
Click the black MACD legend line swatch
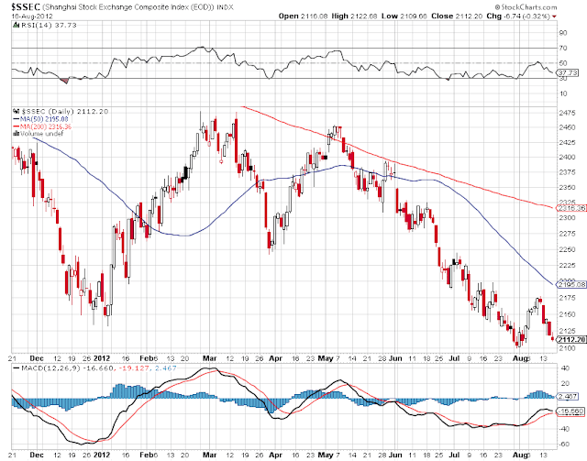17,368
